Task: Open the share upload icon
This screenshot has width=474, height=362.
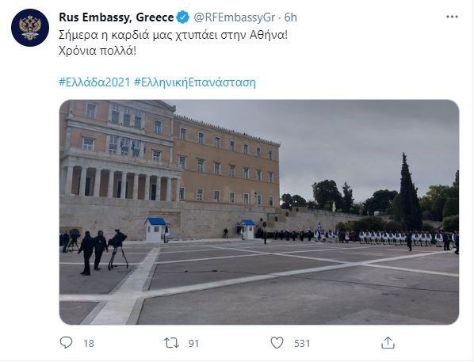Action: tap(388, 343)
